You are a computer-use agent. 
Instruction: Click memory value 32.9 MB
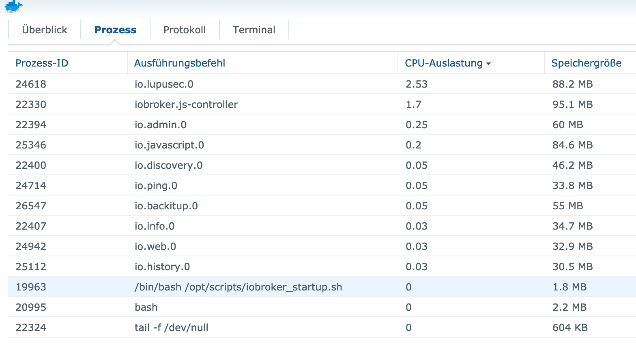pyautogui.click(x=572, y=246)
